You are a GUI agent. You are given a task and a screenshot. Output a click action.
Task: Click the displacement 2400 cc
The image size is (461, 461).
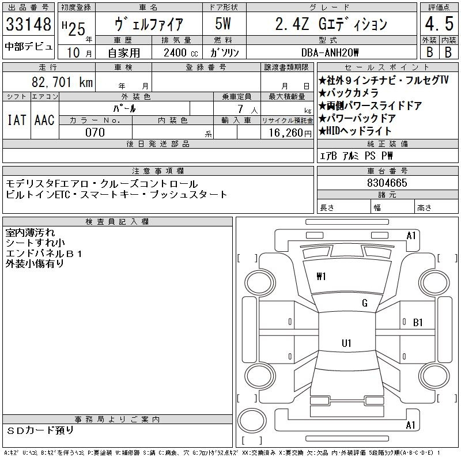tap(180, 53)
